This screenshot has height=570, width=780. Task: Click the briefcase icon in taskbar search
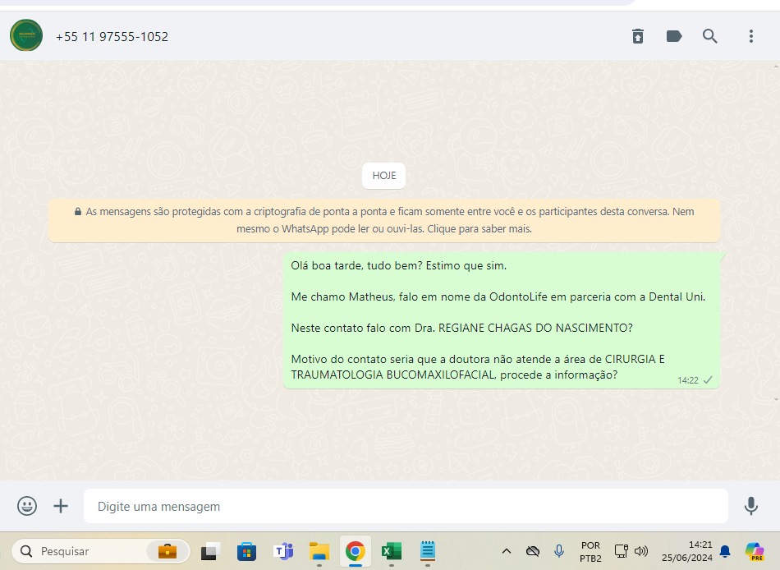point(167,551)
